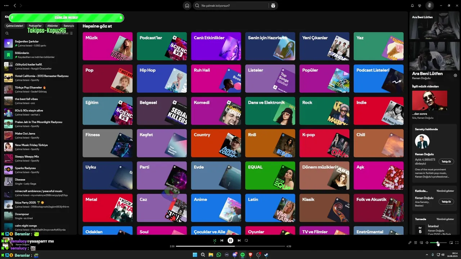Viewport: 461px width, 259px height.
Task: Open library sort and view options
Action: (71, 33)
